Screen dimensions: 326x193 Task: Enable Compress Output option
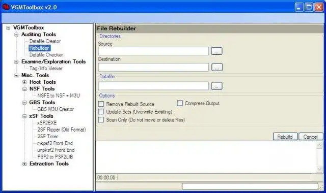[180, 103]
